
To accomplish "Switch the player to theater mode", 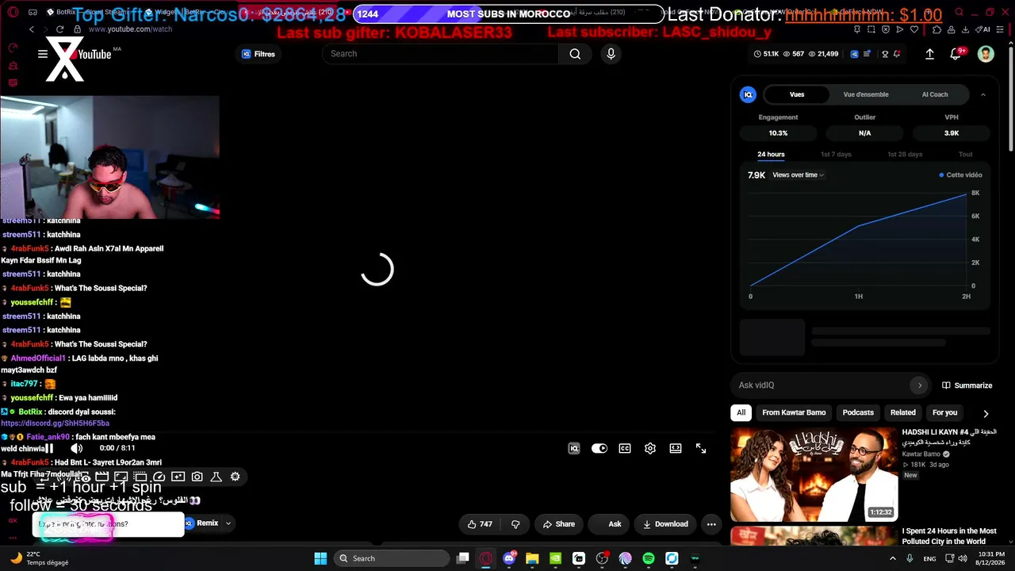I will coord(676,449).
